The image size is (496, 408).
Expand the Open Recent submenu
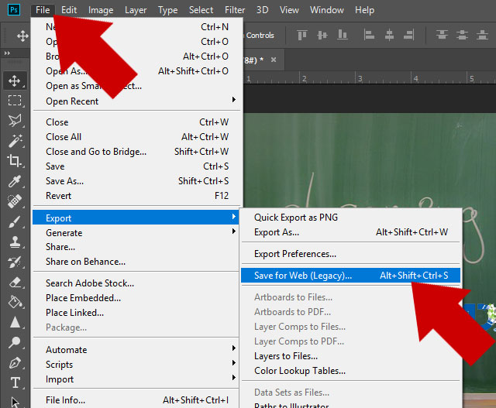(137, 101)
